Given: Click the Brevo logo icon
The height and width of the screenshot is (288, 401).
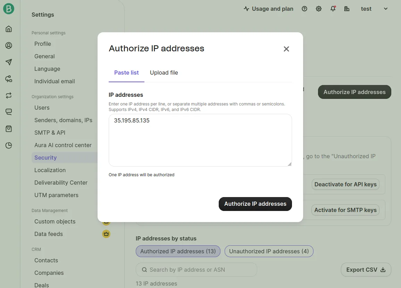Looking at the screenshot, I should click(9, 9).
